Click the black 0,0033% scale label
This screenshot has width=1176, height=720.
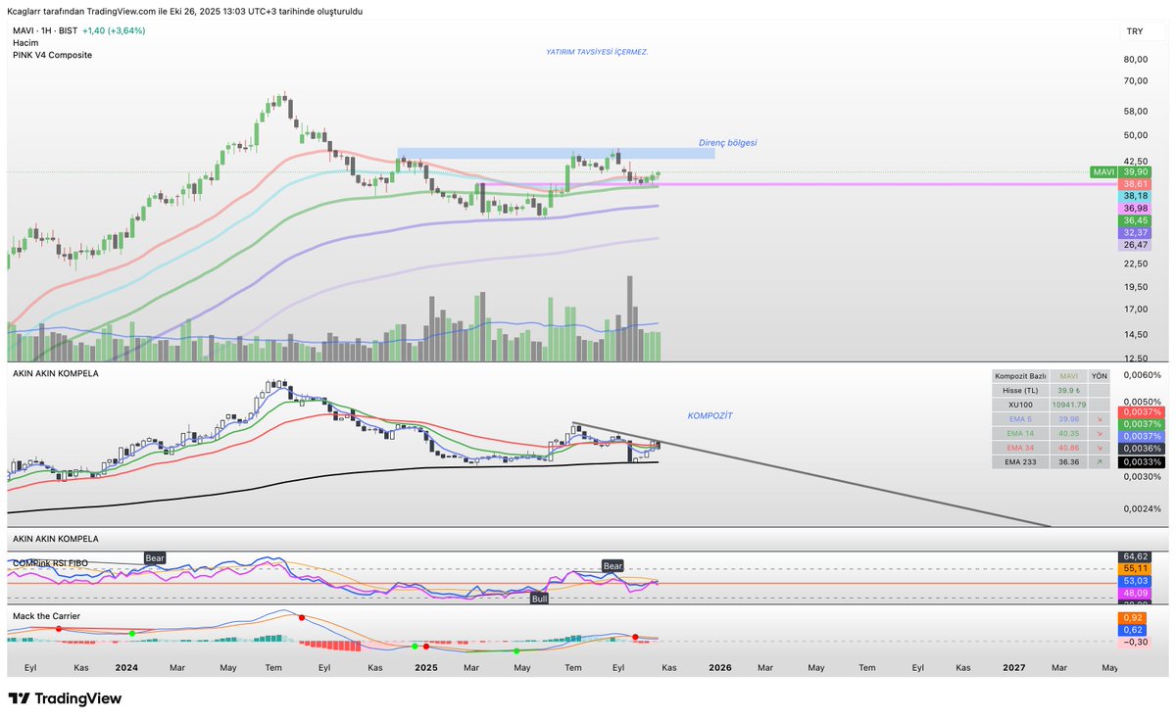point(1142,461)
